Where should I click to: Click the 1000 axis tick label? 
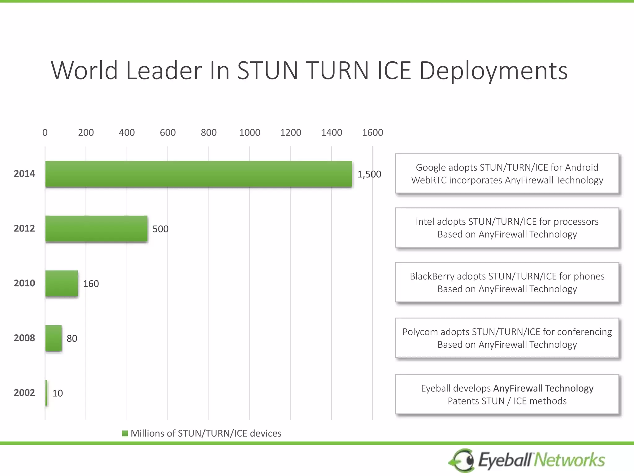click(250, 133)
